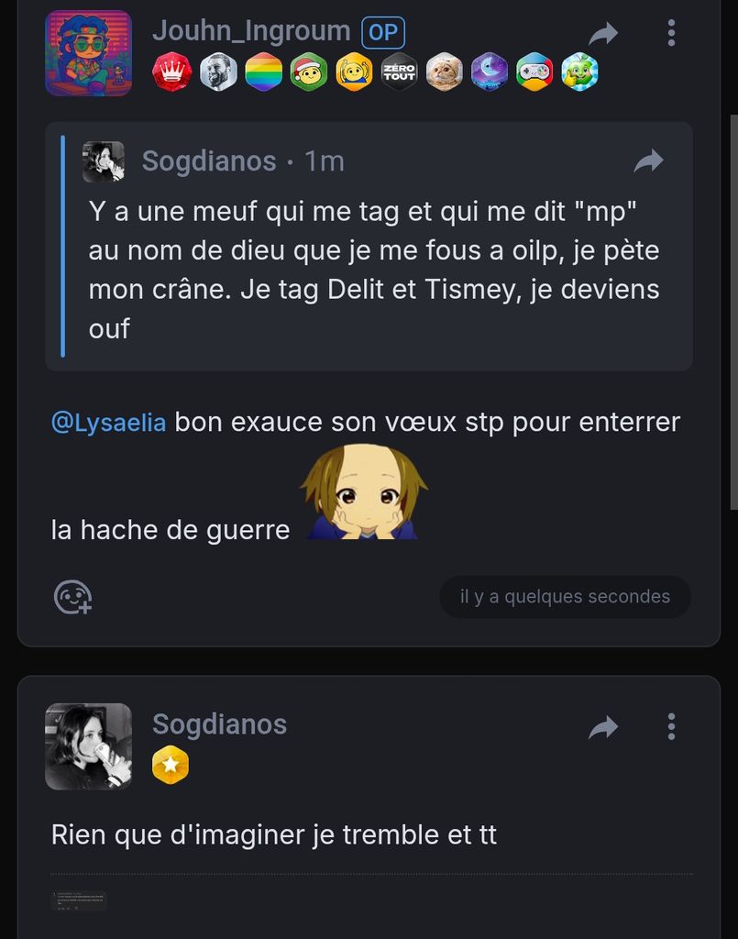Click the Santa hat smiley badge
The image size is (738, 939).
click(x=309, y=72)
